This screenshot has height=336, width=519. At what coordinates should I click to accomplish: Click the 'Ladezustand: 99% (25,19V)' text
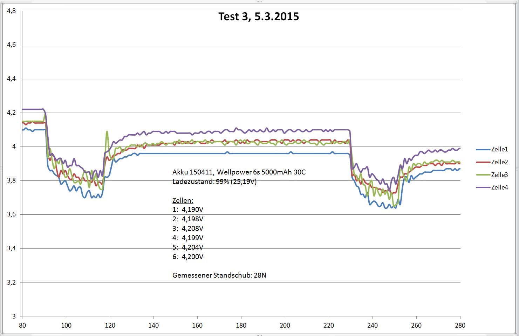(x=214, y=181)
